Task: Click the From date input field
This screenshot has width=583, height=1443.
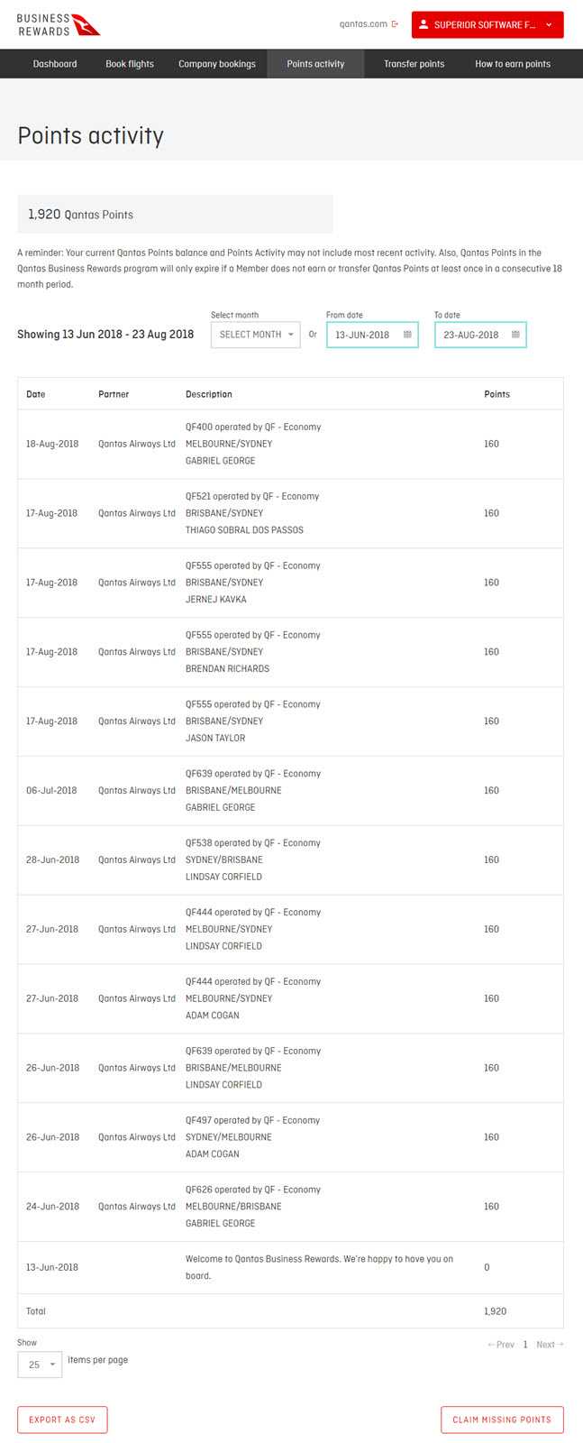Action: coord(362,335)
